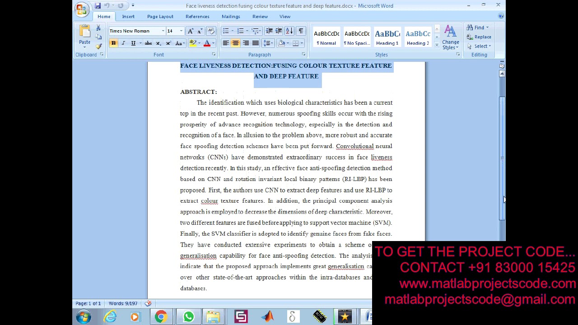Apply the Heading 1 style
Viewport: 578px width, 325px height.
387,37
